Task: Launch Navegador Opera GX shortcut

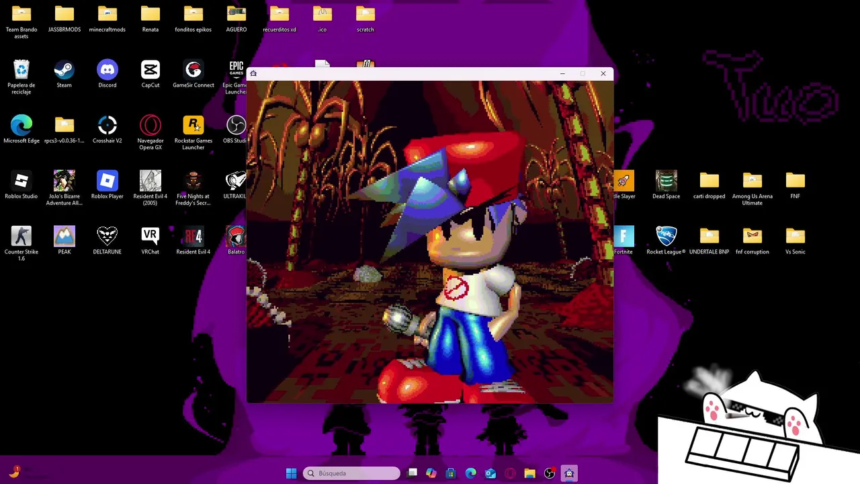Action: [150, 133]
